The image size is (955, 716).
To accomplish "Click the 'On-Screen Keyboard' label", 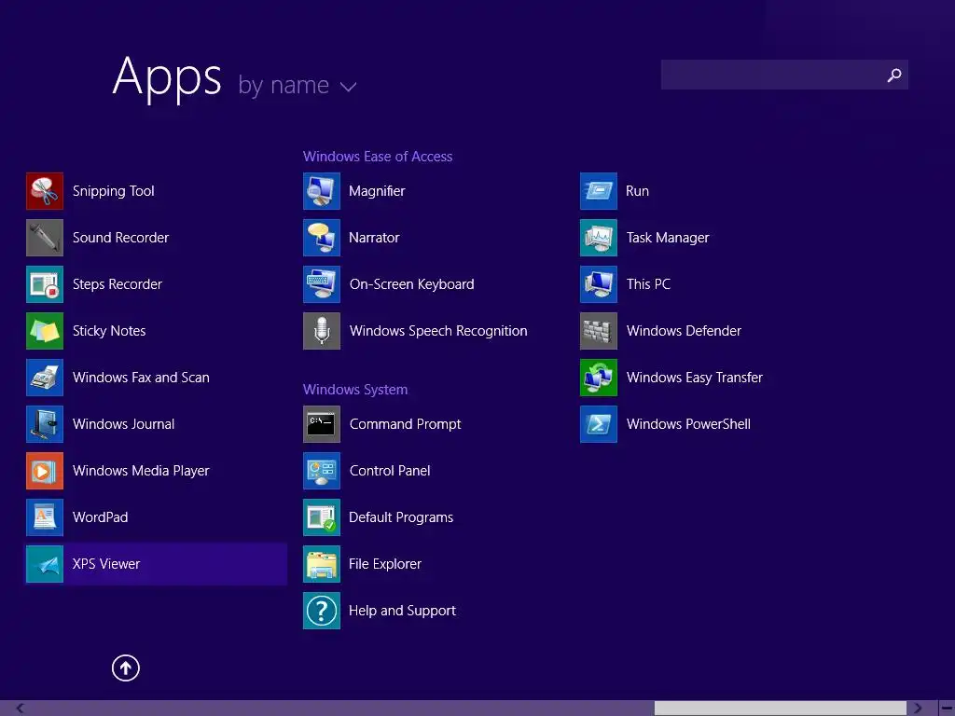I will [411, 284].
